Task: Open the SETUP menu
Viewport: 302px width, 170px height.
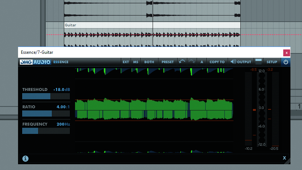Action: 272,62
